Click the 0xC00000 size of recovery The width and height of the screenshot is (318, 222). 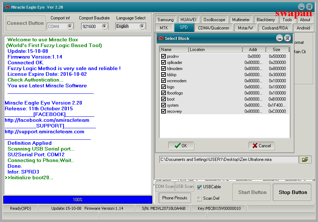(277, 111)
